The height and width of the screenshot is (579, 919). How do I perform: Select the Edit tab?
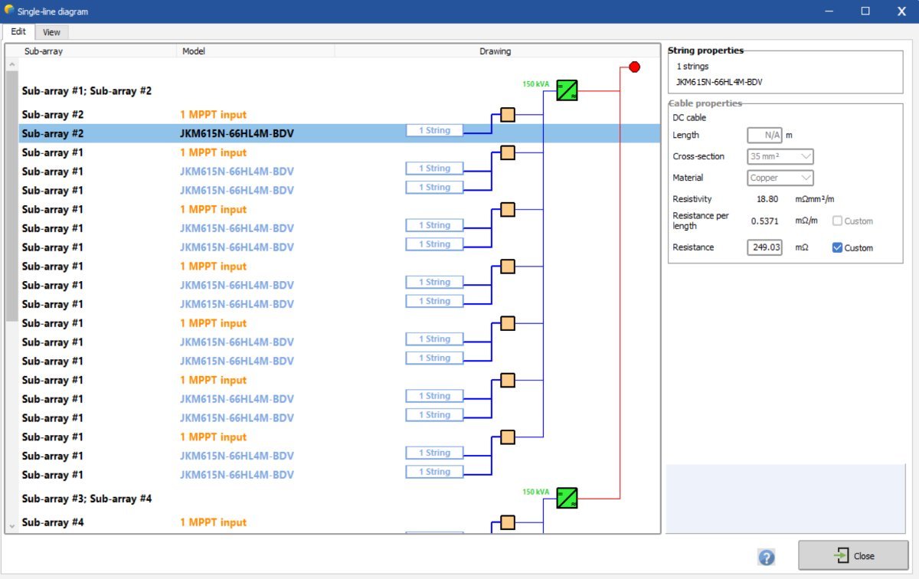(18, 32)
